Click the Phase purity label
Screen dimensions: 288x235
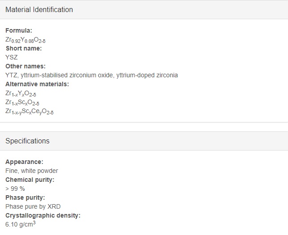[25, 197]
